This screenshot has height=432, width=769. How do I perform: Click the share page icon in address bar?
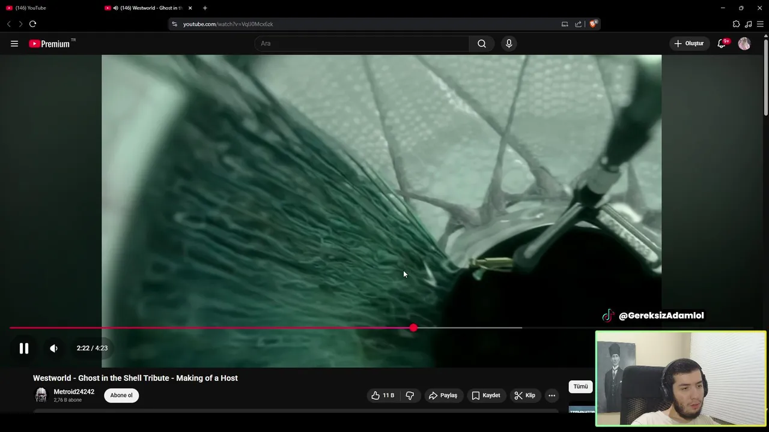click(x=578, y=24)
